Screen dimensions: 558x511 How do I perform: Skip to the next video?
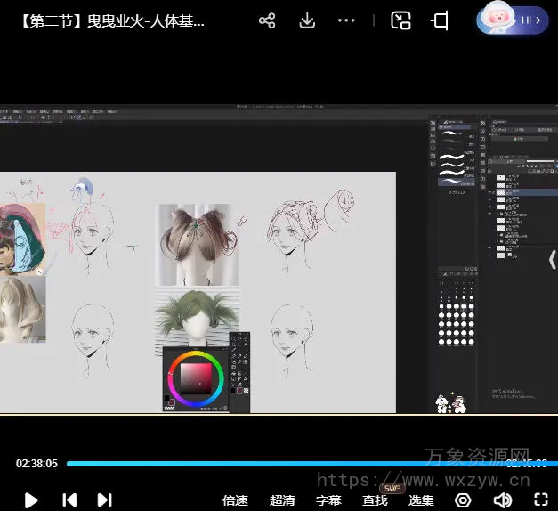click(x=104, y=500)
